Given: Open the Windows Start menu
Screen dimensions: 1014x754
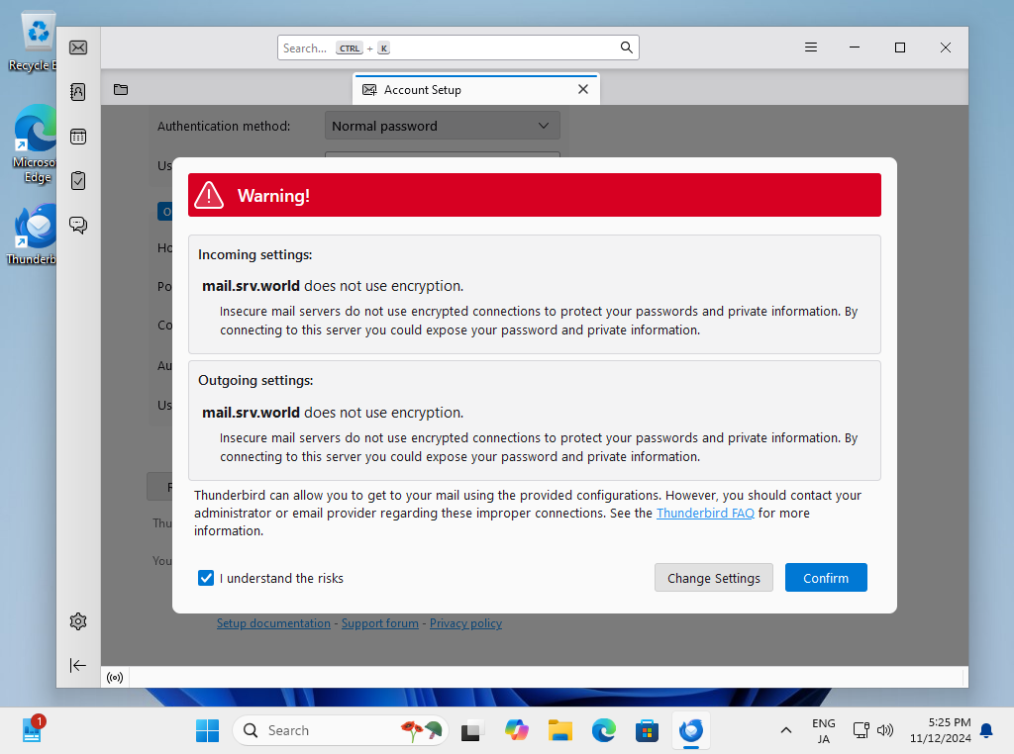Looking at the screenshot, I should pyautogui.click(x=207, y=730).
